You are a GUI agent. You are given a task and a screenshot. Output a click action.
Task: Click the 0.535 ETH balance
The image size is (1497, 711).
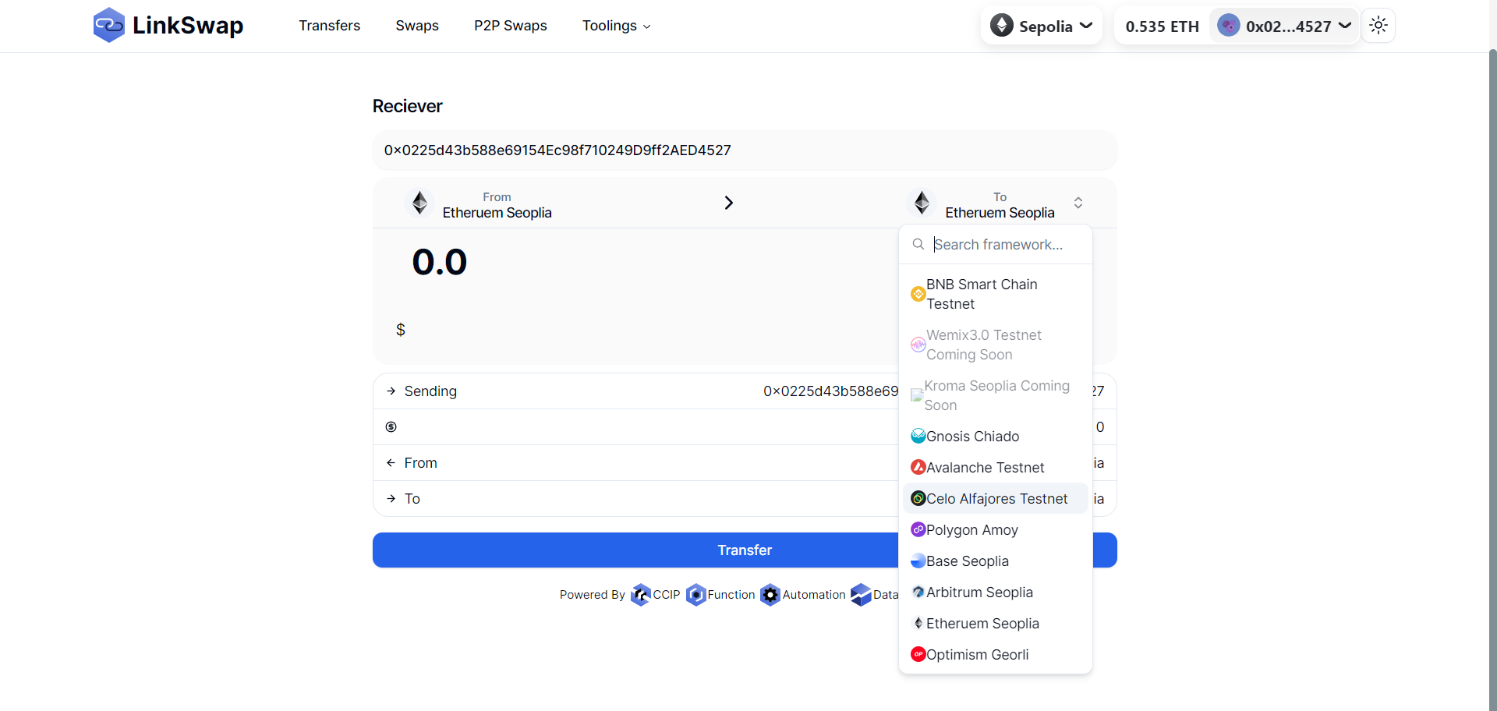point(1163,27)
